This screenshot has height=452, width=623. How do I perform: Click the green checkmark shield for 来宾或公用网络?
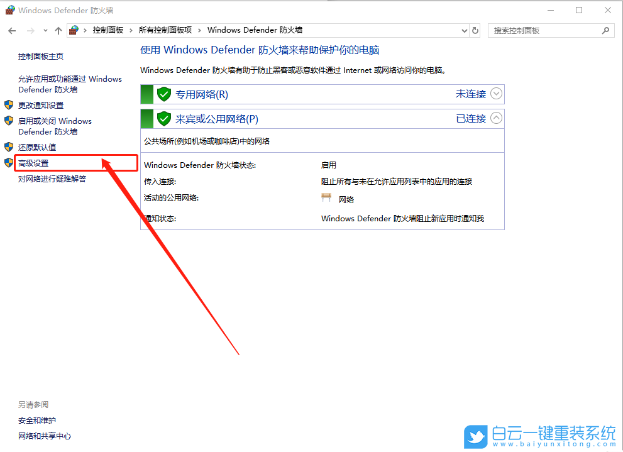coord(163,118)
